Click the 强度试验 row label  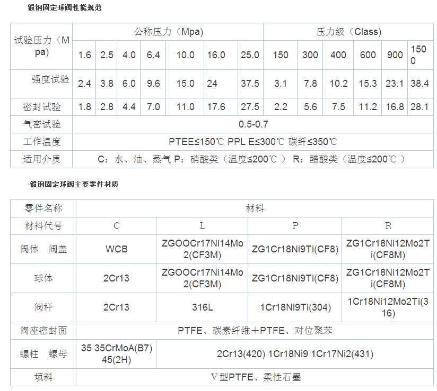coord(50,80)
